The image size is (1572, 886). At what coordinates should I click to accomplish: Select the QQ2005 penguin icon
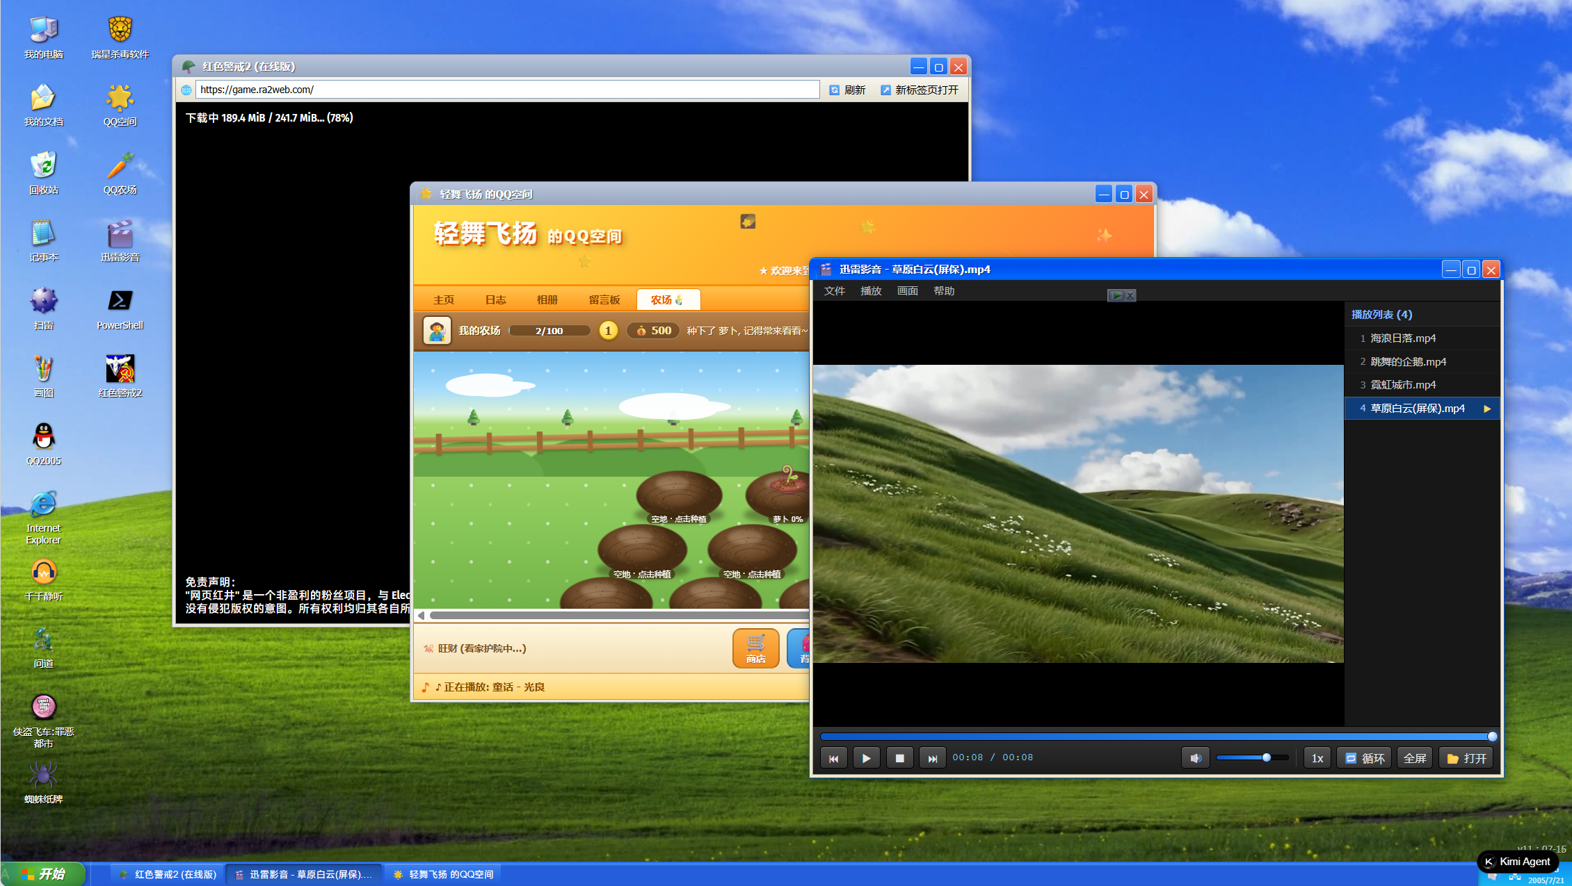(x=43, y=444)
